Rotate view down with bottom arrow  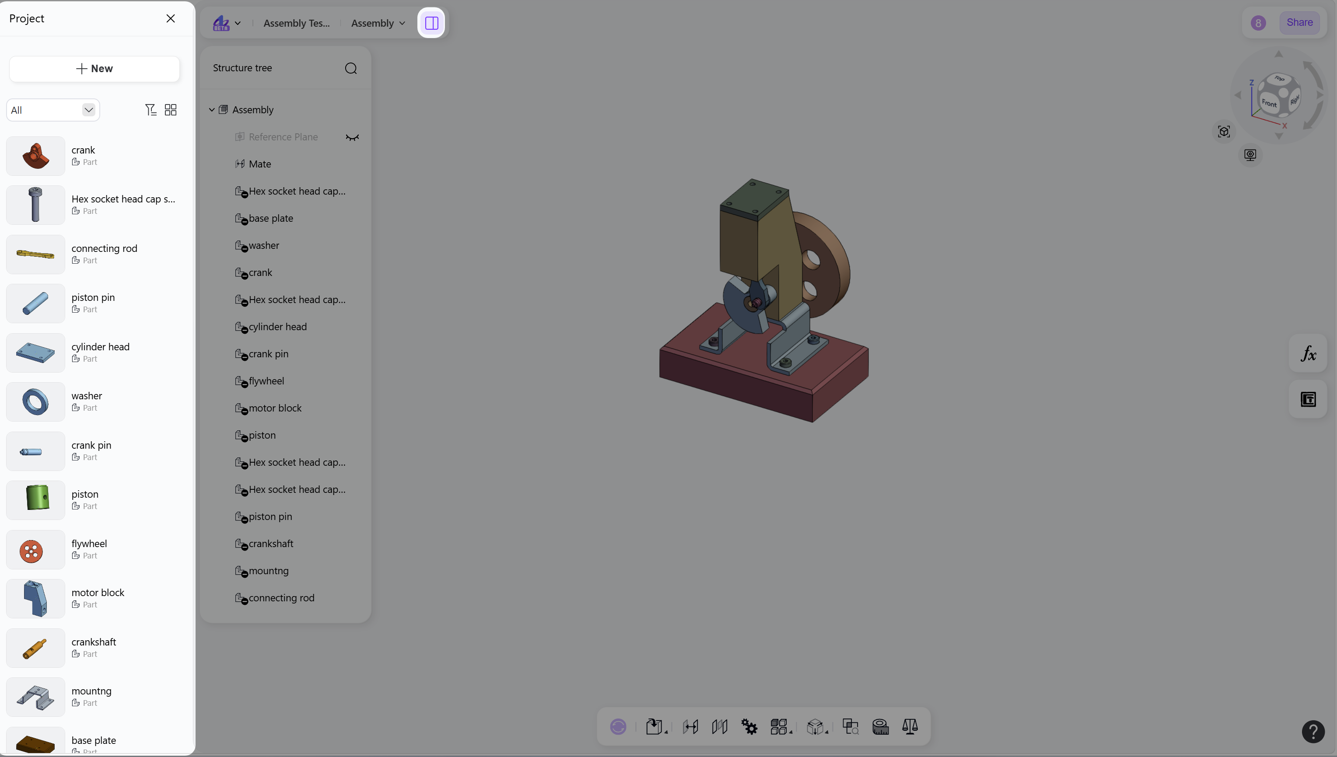(x=1279, y=136)
